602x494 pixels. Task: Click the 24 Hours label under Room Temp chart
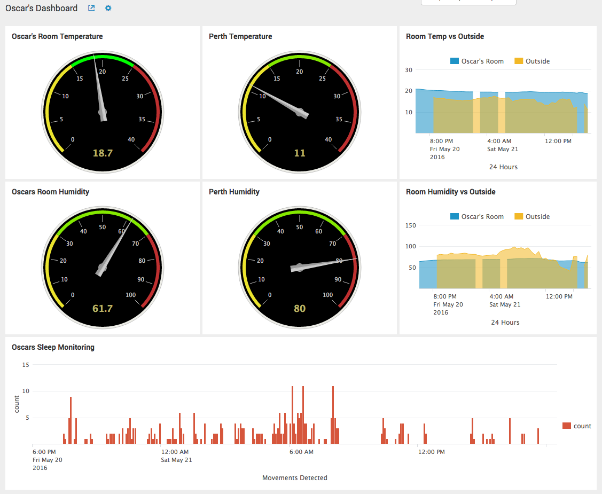click(503, 167)
